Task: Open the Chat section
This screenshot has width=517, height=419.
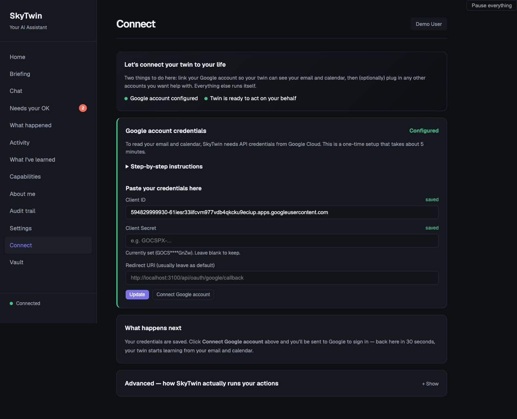Action: coord(48,91)
